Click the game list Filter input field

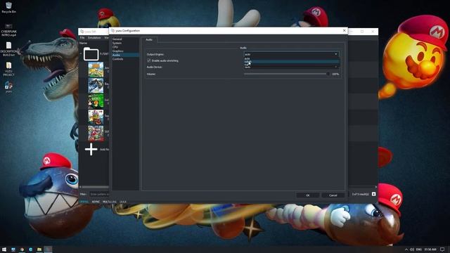pyautogui.click(x=99, y=194)
